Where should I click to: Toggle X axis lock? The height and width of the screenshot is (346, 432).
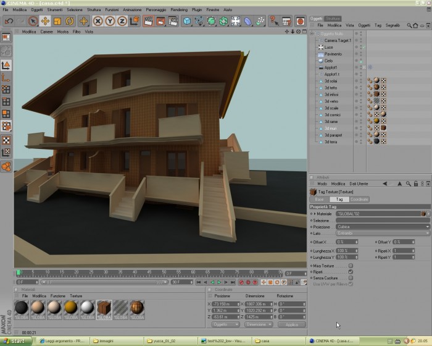pyautogui.click(x=98, y=21)
